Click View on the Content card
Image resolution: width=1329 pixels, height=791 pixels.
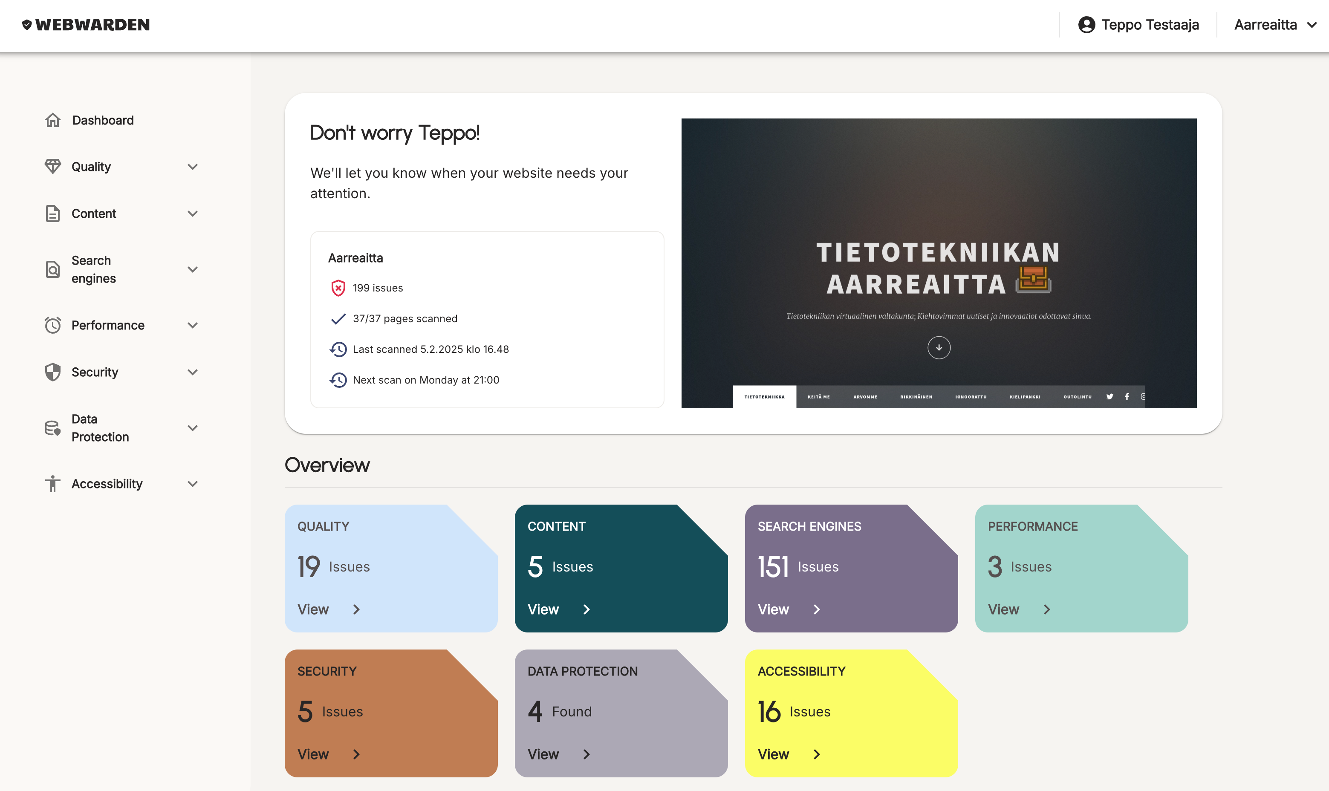pos(559,609)
